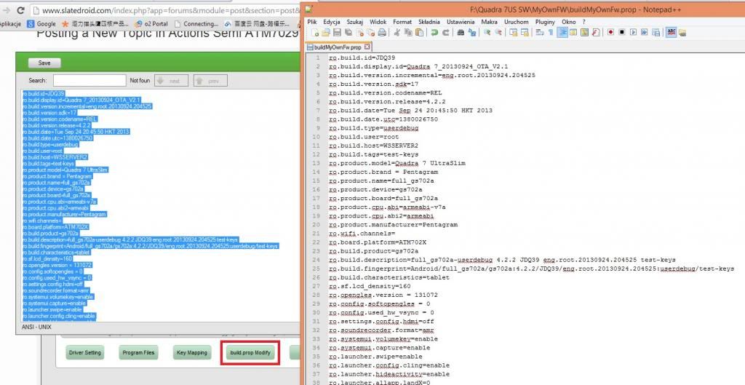Redo with the grey arrow icon
The width and height of the screenshot is (745, 385).
pyautogui.click(x=446, y=32)
